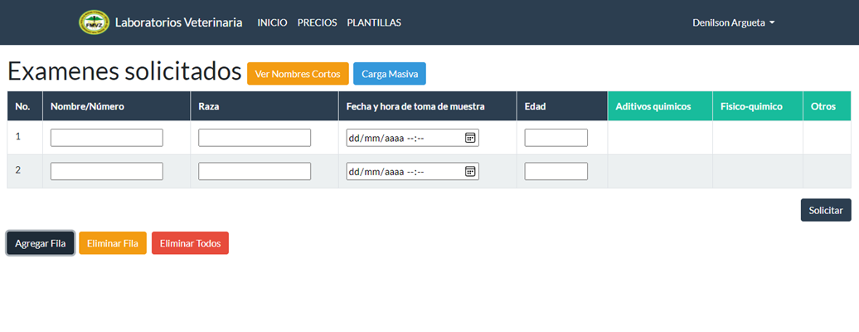Open the calendar picker in row 2
Viewport: 859px width, 332px height.
[470, 171]
